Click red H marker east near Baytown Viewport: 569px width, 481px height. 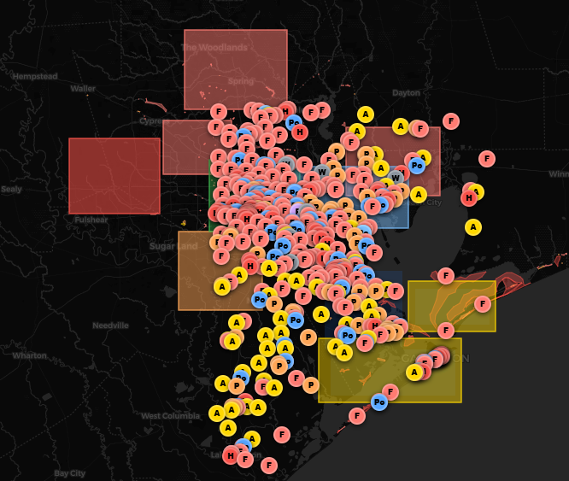pos(469,198)
